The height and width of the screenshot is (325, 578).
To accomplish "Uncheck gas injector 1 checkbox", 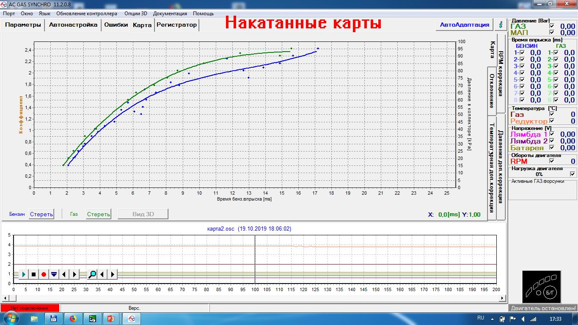I will 556,53.
